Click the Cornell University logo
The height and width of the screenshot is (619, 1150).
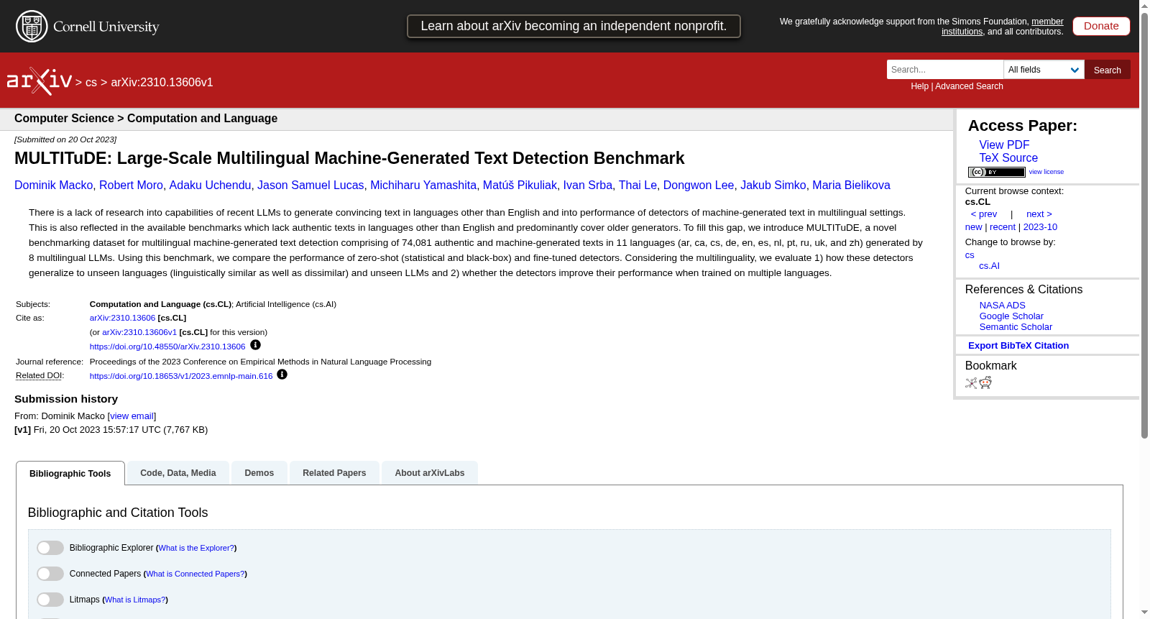pyautogui.click(x=88, y=27)
